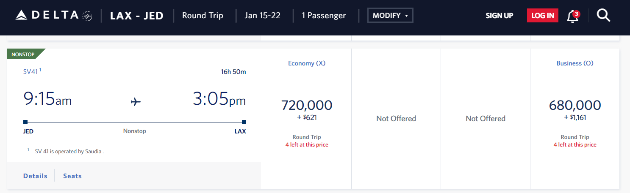Click the Business (O) fare class link
Viewport: 630px width, 193px height.
point(575,63)
